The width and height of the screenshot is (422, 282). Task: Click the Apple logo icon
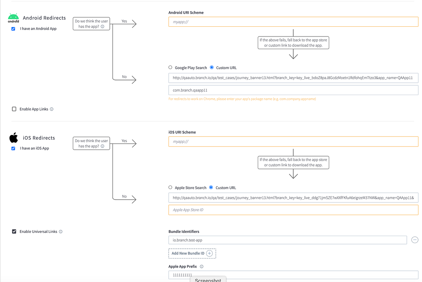click(x=13, y=138)
